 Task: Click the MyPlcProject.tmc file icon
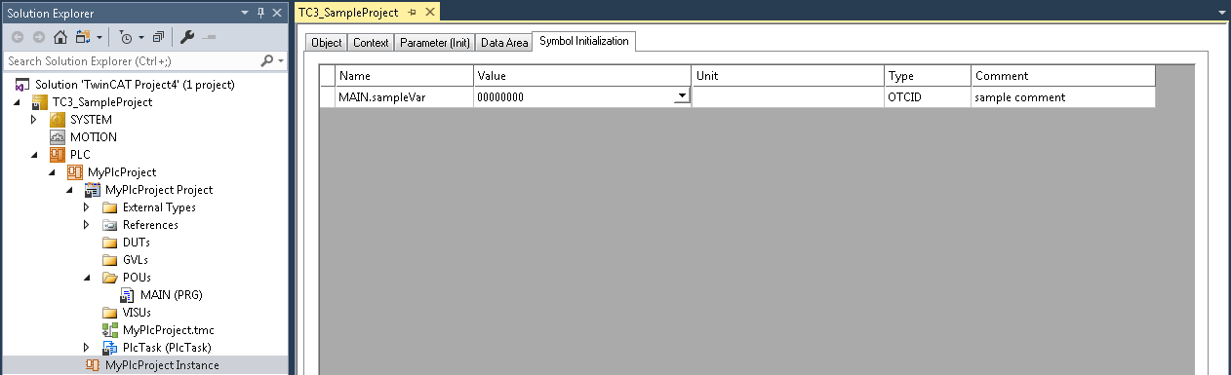109,330
